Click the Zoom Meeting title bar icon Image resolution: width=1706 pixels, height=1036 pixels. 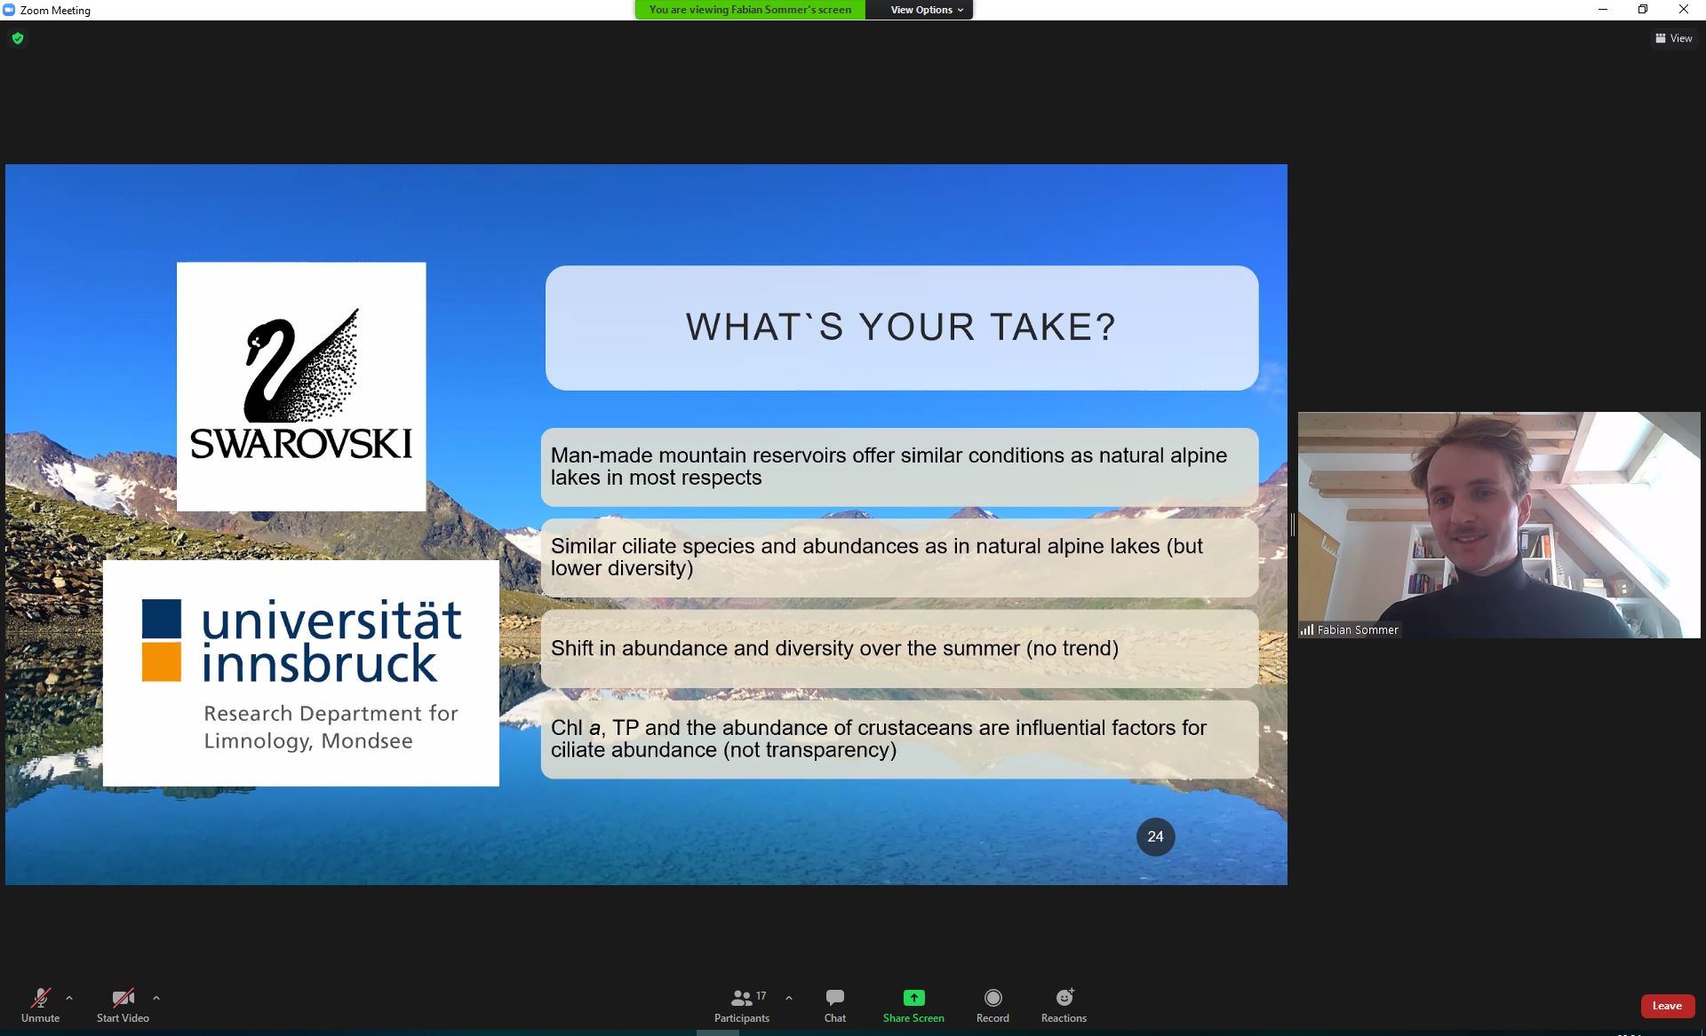pyautogui.click(x=9, y=10)
